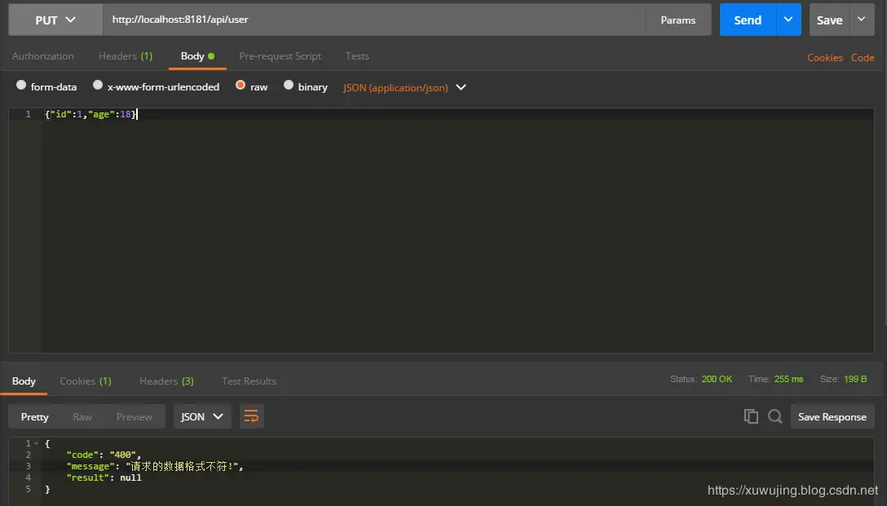Click the request URL field
Screen dimensions: 887x506
(x=373, y=20)
